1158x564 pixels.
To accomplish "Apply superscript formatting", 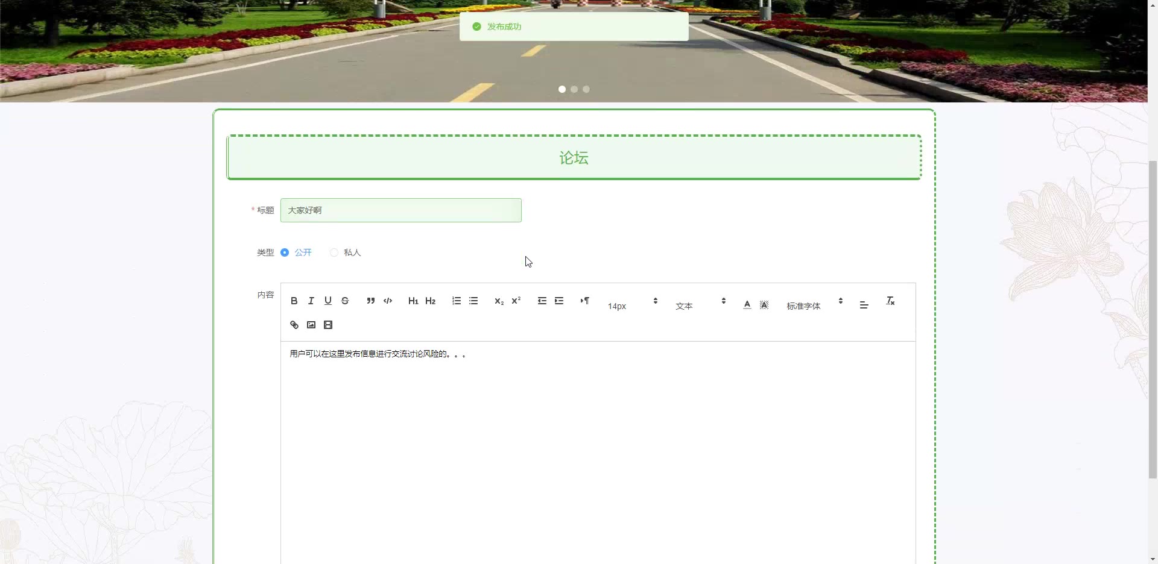I will (516, 301).
